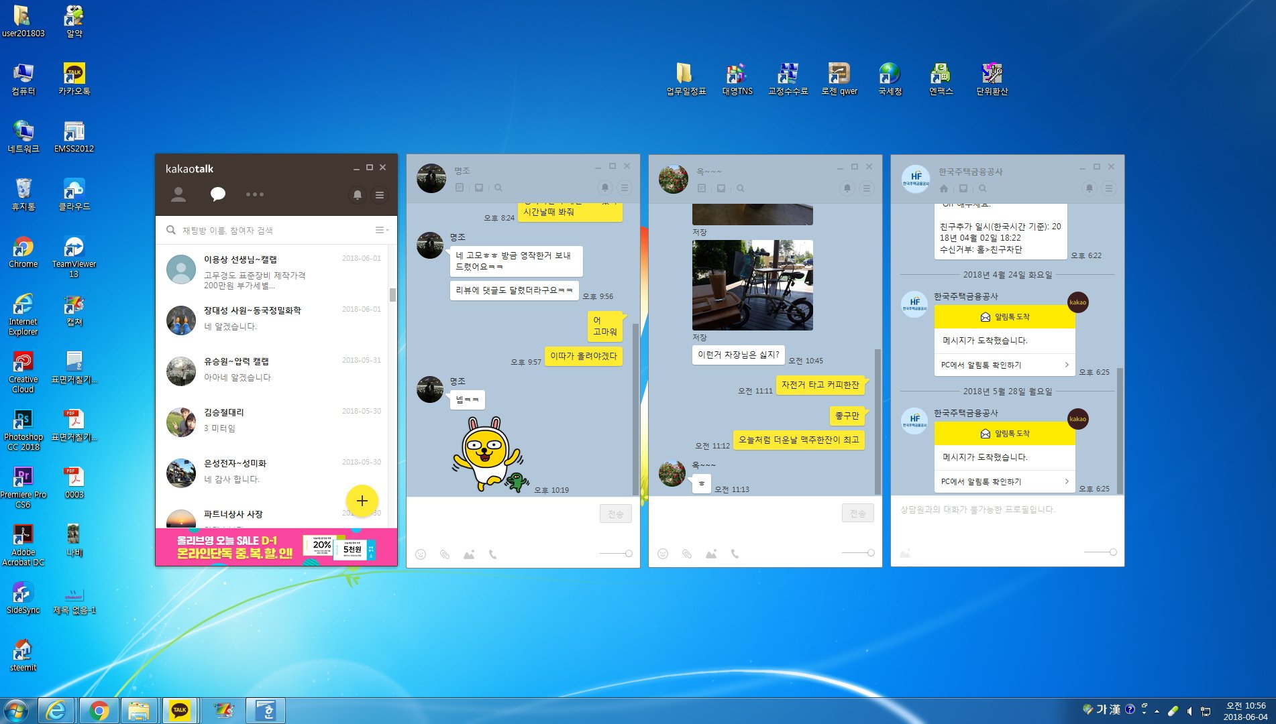
Task: Click the 전송 button in 옥~~~ chat
Action: coord(858,514)
